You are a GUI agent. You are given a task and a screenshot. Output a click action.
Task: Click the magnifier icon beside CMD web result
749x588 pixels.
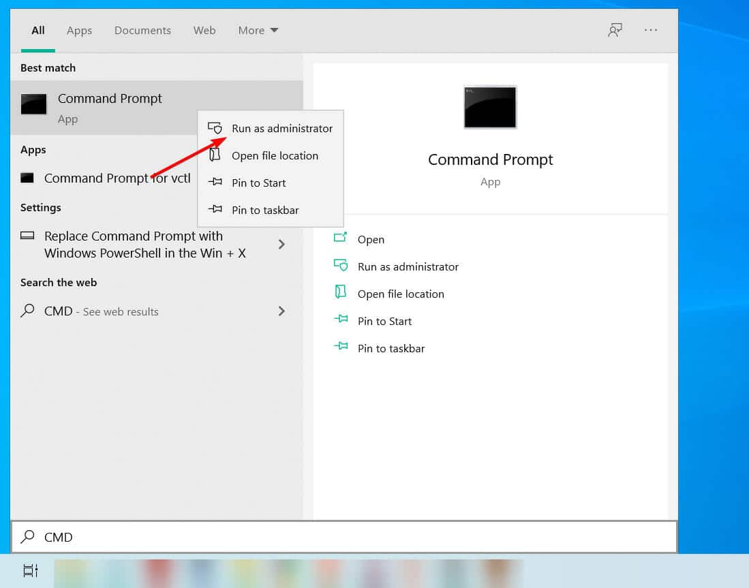pos(28,311)
